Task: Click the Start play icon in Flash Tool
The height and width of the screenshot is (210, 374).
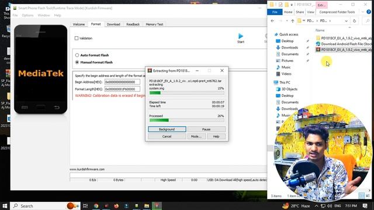Action: pos(241,36)
